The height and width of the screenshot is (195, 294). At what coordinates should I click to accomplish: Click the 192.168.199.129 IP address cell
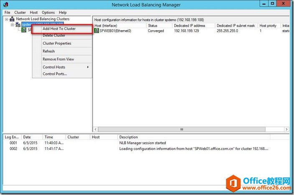click(187, 31)
